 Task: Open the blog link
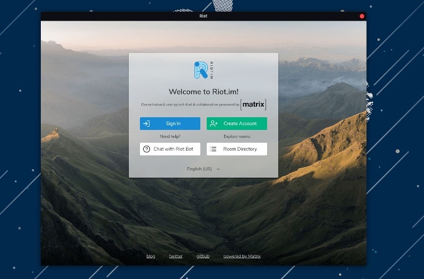click(151, 256)
